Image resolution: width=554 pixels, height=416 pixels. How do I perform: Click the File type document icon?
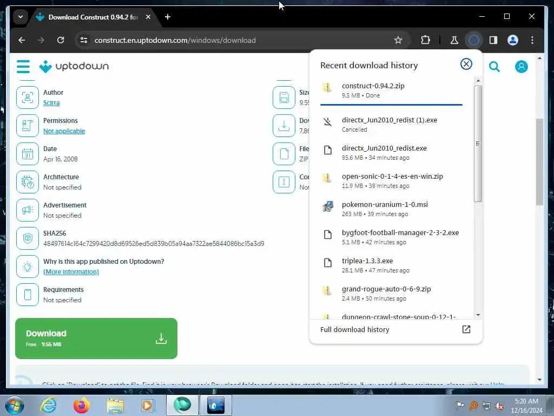pos(283,154)
